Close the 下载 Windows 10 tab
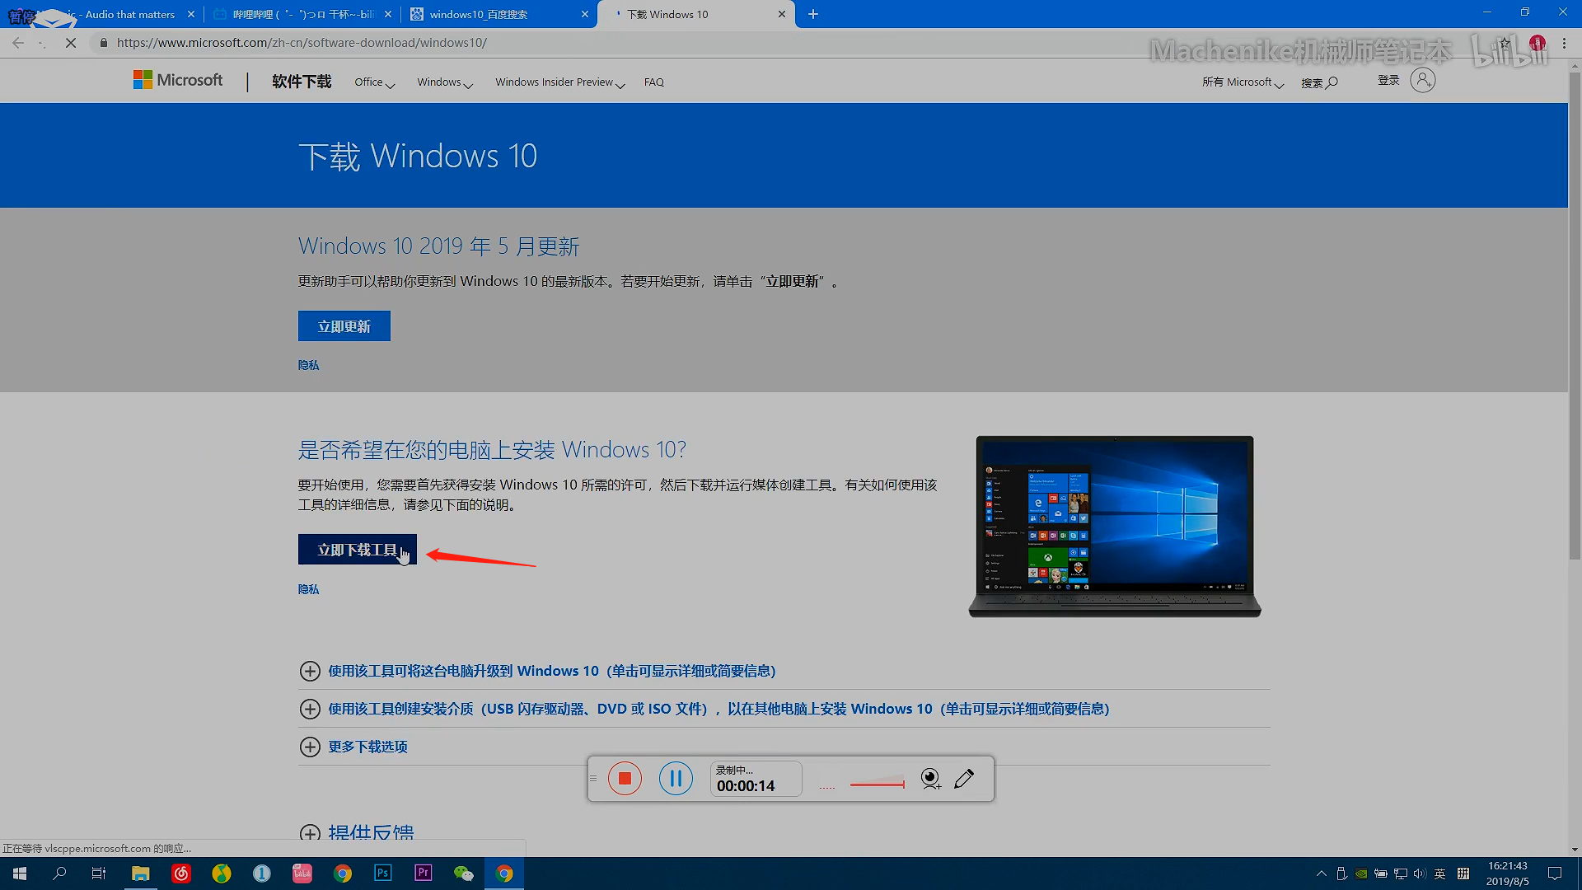1582x890 pixels. coord(782,14)
